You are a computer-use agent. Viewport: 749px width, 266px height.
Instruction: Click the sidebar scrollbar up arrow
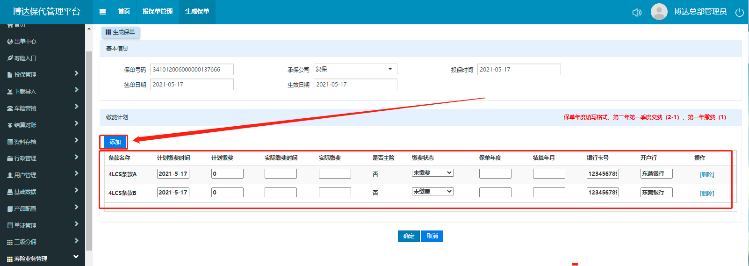pos(89,29)
